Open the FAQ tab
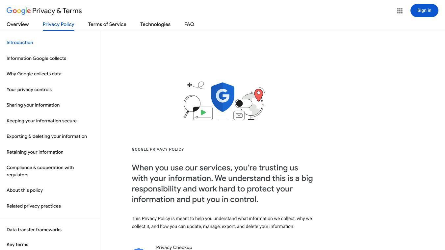This screenshot has width=445, height=250. 189,24
